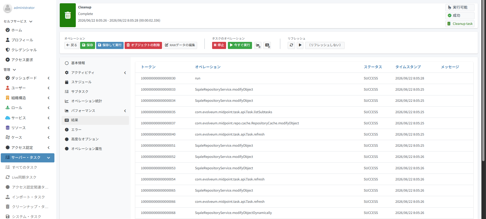The image size is (486, 219).
Task: Click the refresh arrows icon
Action: coord(291,45)
